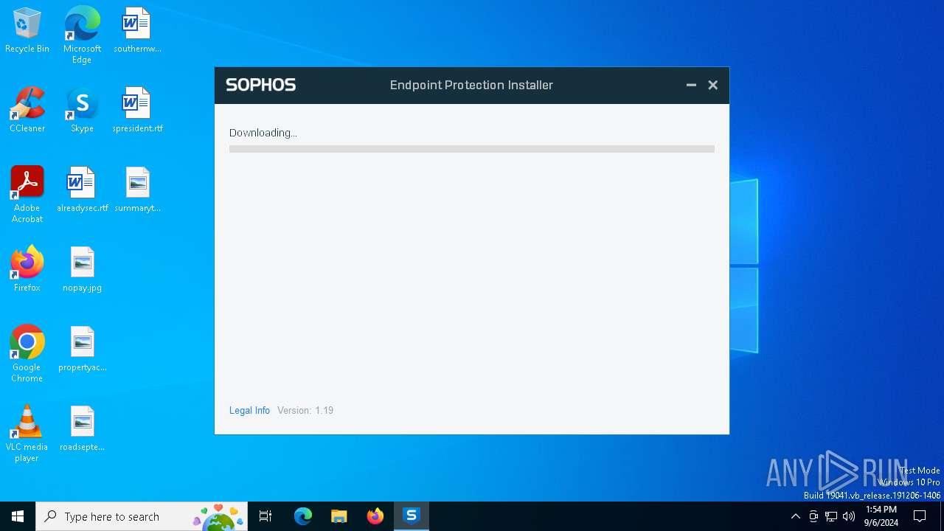
Task: Open the notification center icon
Action: [920, 516]
